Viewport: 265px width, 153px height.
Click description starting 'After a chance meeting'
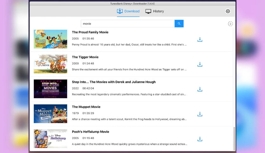(x=129, y=119)
